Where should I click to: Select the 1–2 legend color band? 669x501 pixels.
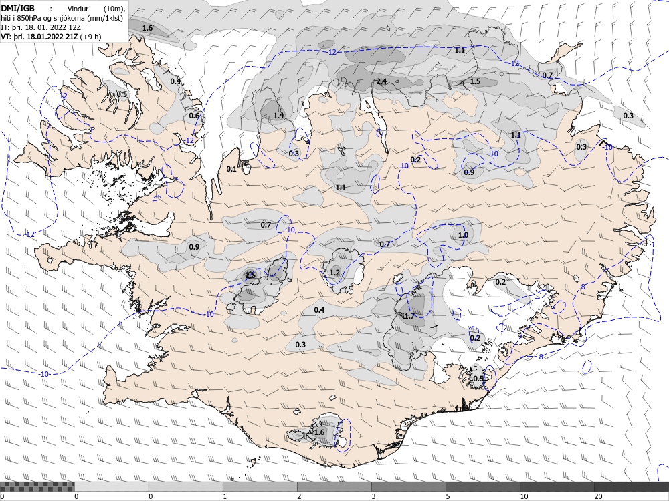click(260, 486)
